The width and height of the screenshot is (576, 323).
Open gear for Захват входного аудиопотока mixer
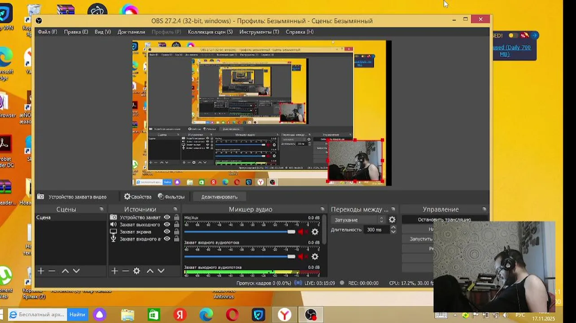click(315, 257)
